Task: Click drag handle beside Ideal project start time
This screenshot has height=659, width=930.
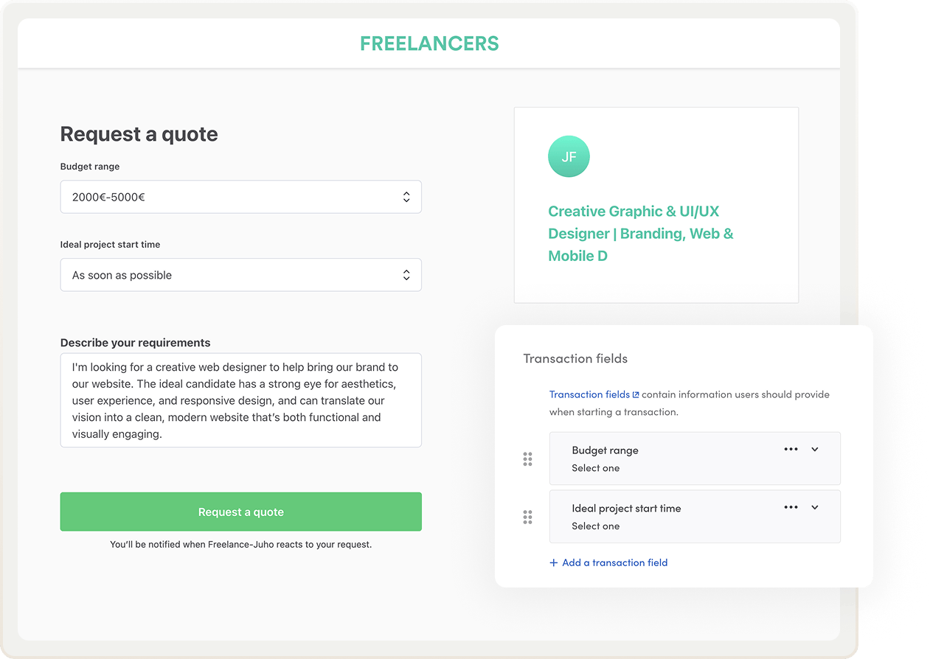Action: (x=527, y=517)
